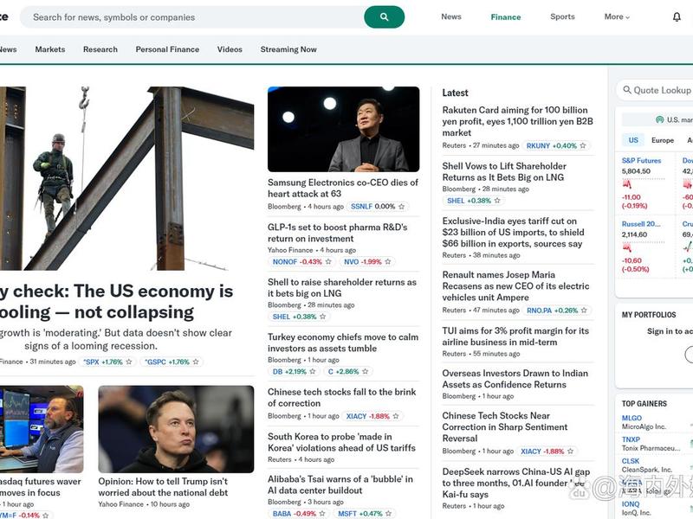Select the Research menu item
This screenshot has height=519, width=693.
pyautogui.click(x=100, y=49)
